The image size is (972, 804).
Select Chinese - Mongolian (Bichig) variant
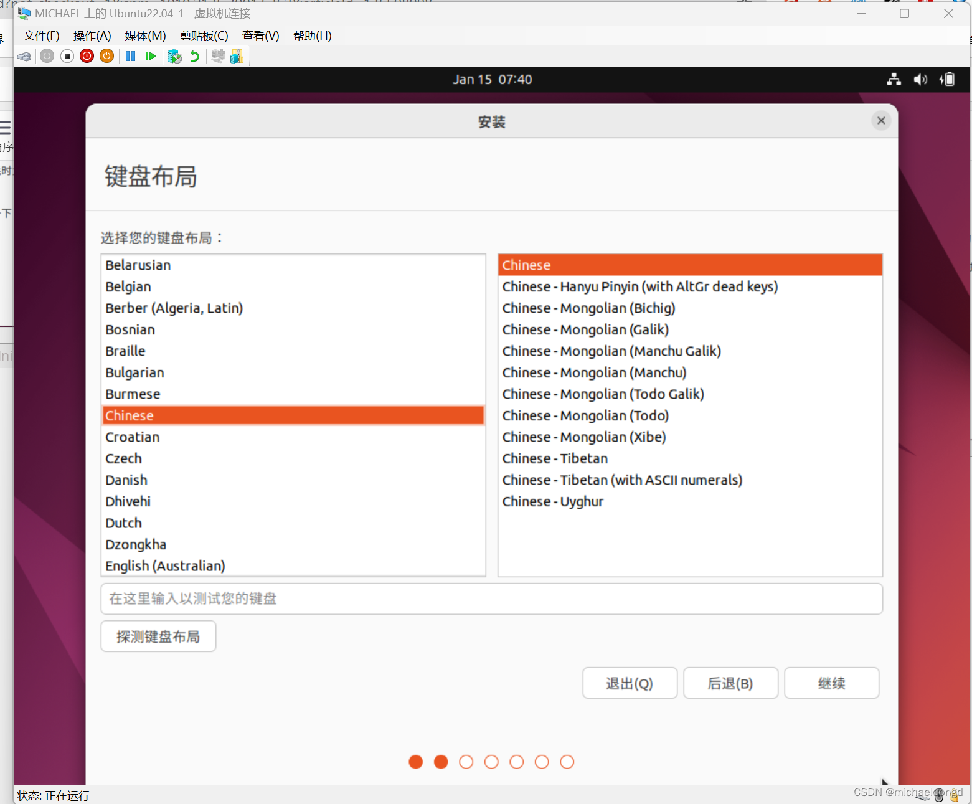tap(691, 308)
